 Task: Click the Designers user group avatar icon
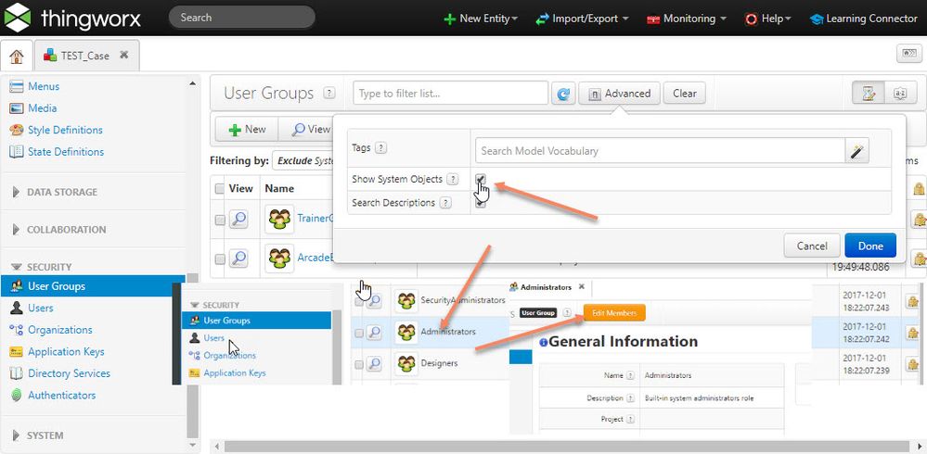pos(406,364)
